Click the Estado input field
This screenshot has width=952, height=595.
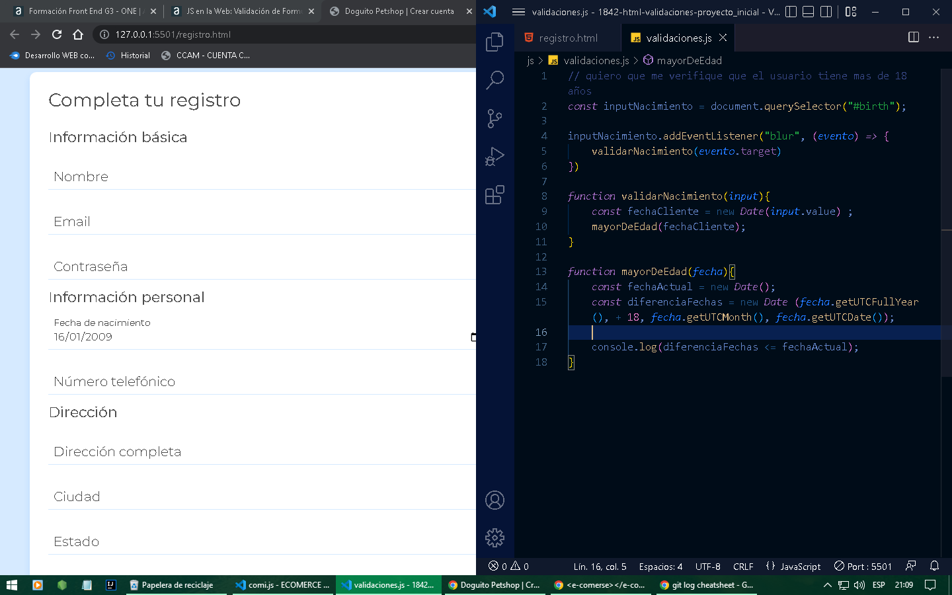pos(262,541)
